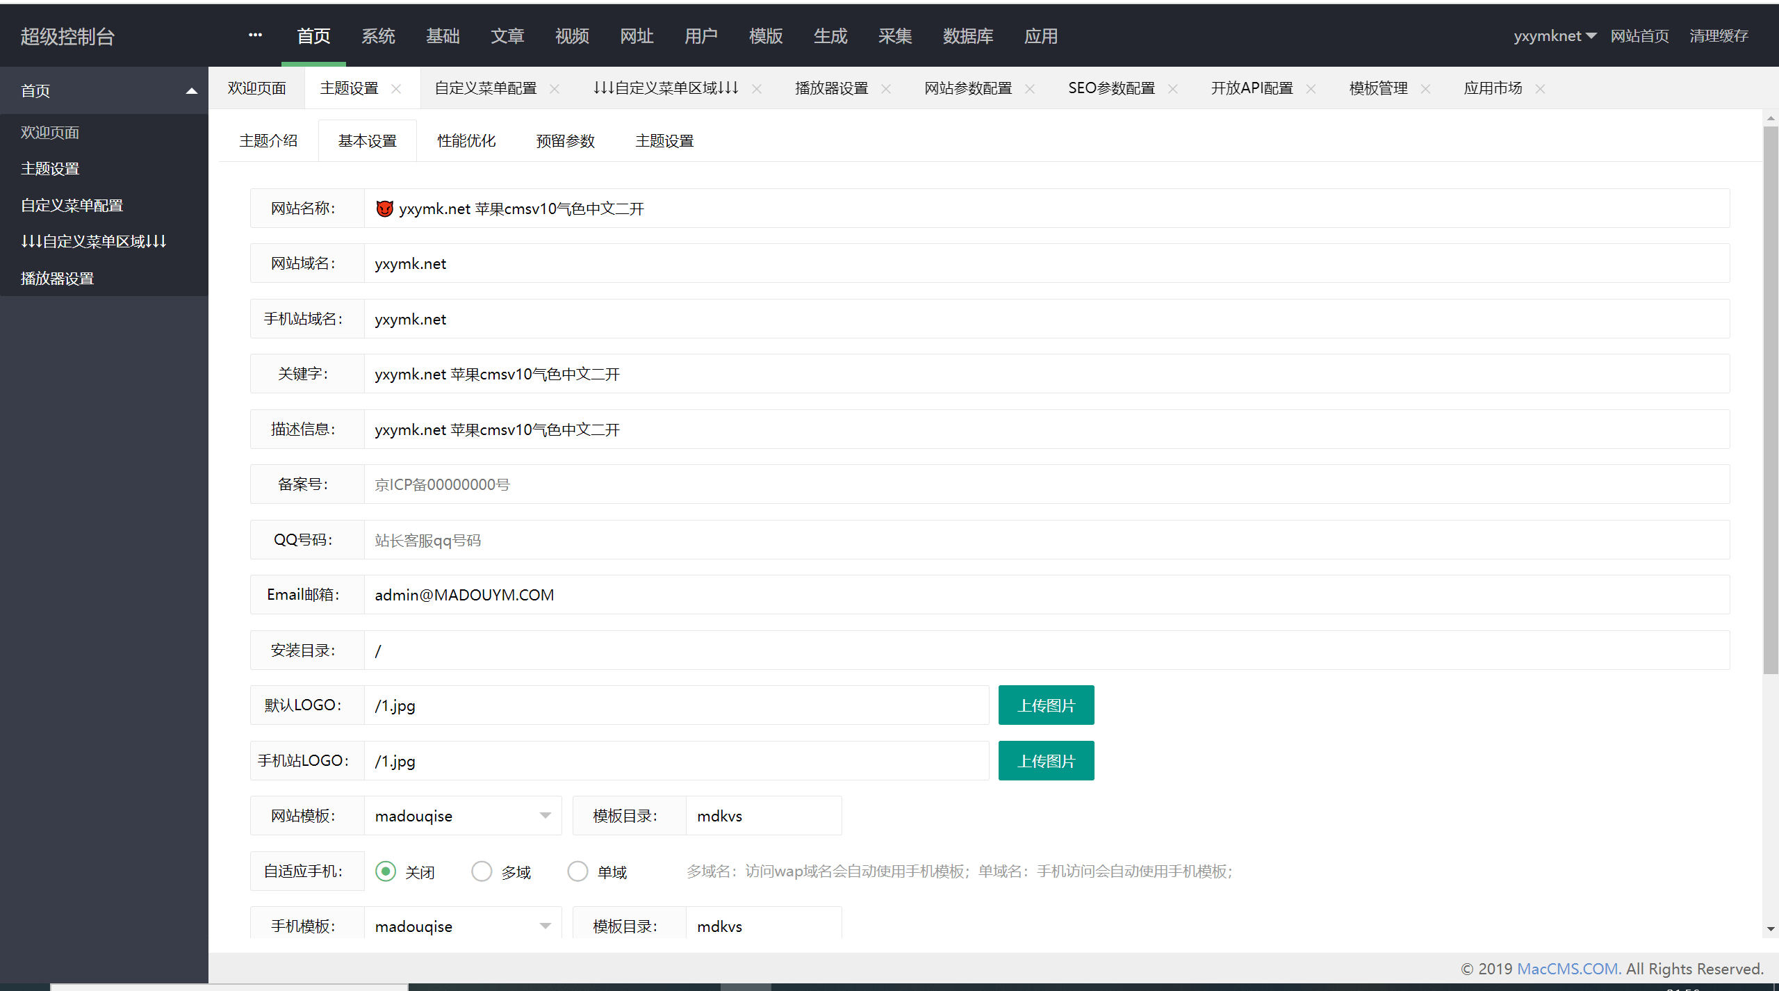
Task: Close the 自定义菜单配置 tab
Action: (555, 89)
